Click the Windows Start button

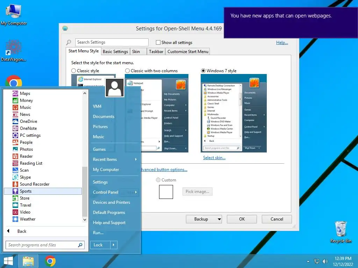[8, 261]
